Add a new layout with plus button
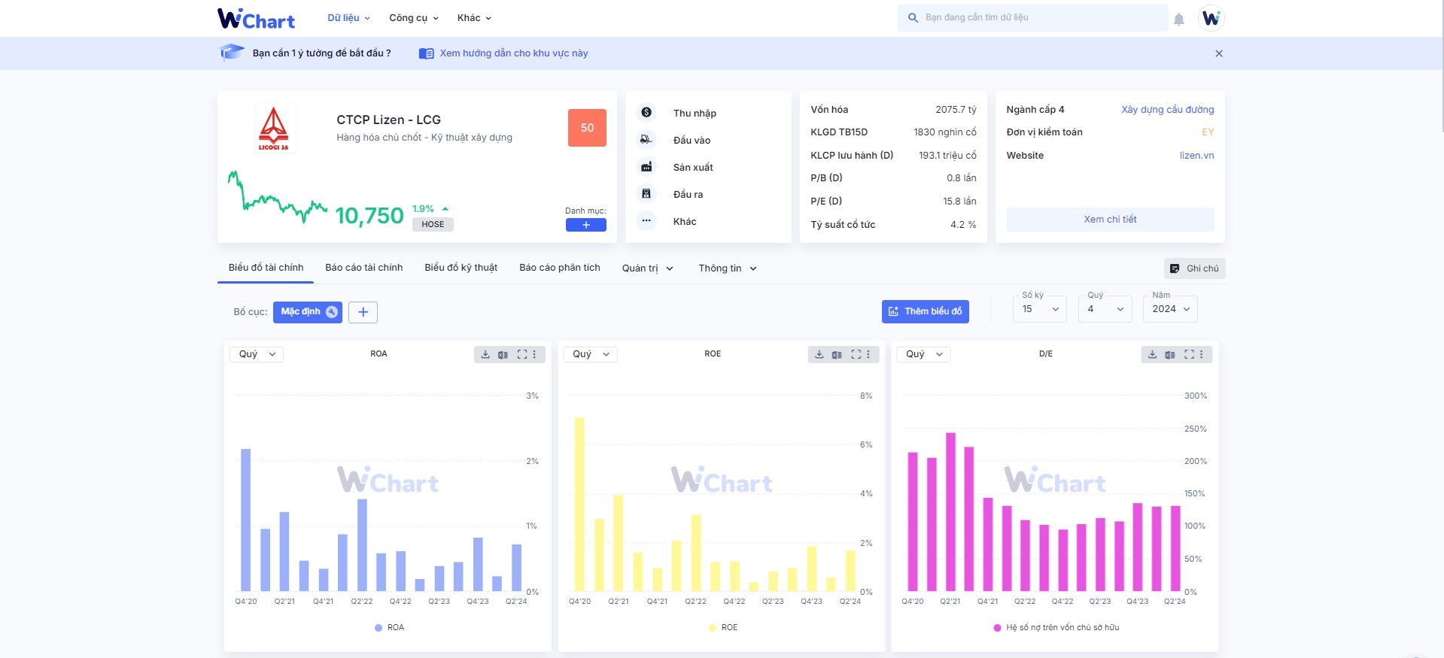 363,312
